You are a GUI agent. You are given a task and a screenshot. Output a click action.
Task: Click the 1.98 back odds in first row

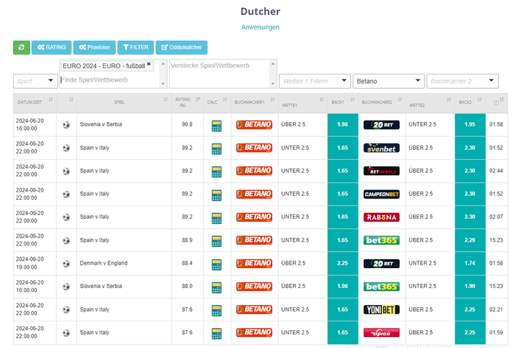pyautogui.click(x=342, y=125)
